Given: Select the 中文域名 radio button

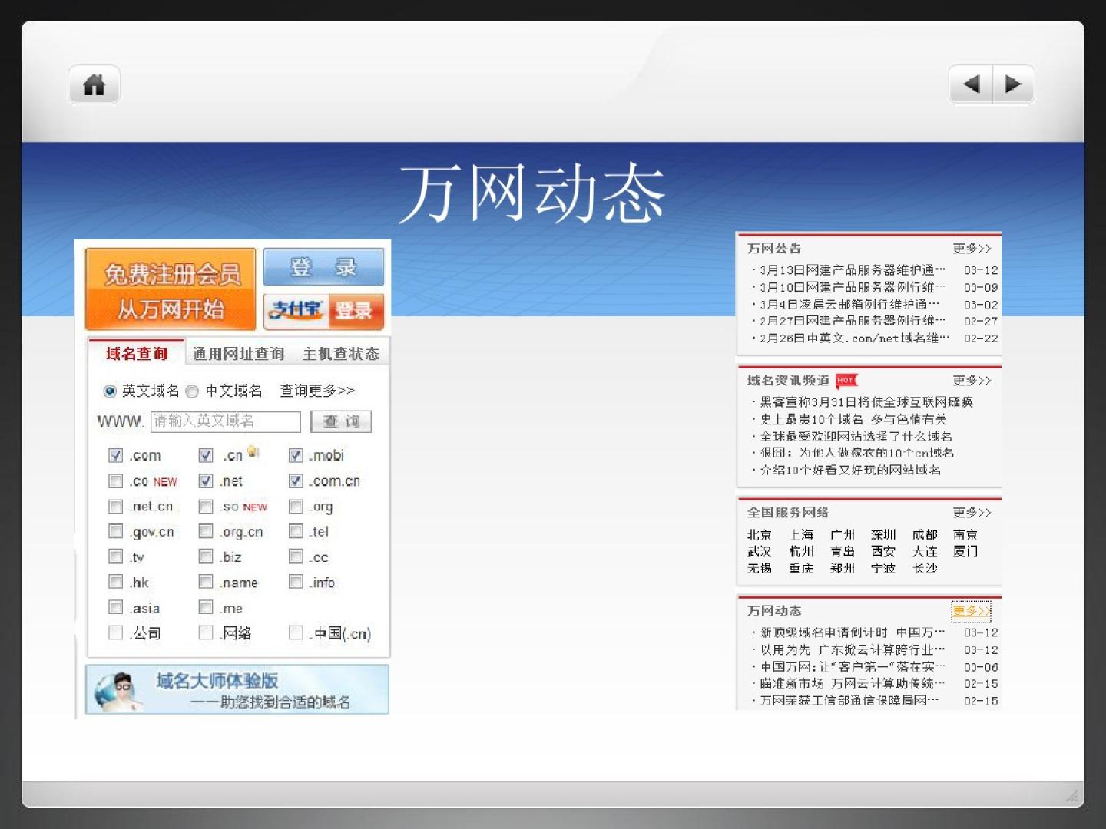Looking at the screenshot, I should [192, 391].
